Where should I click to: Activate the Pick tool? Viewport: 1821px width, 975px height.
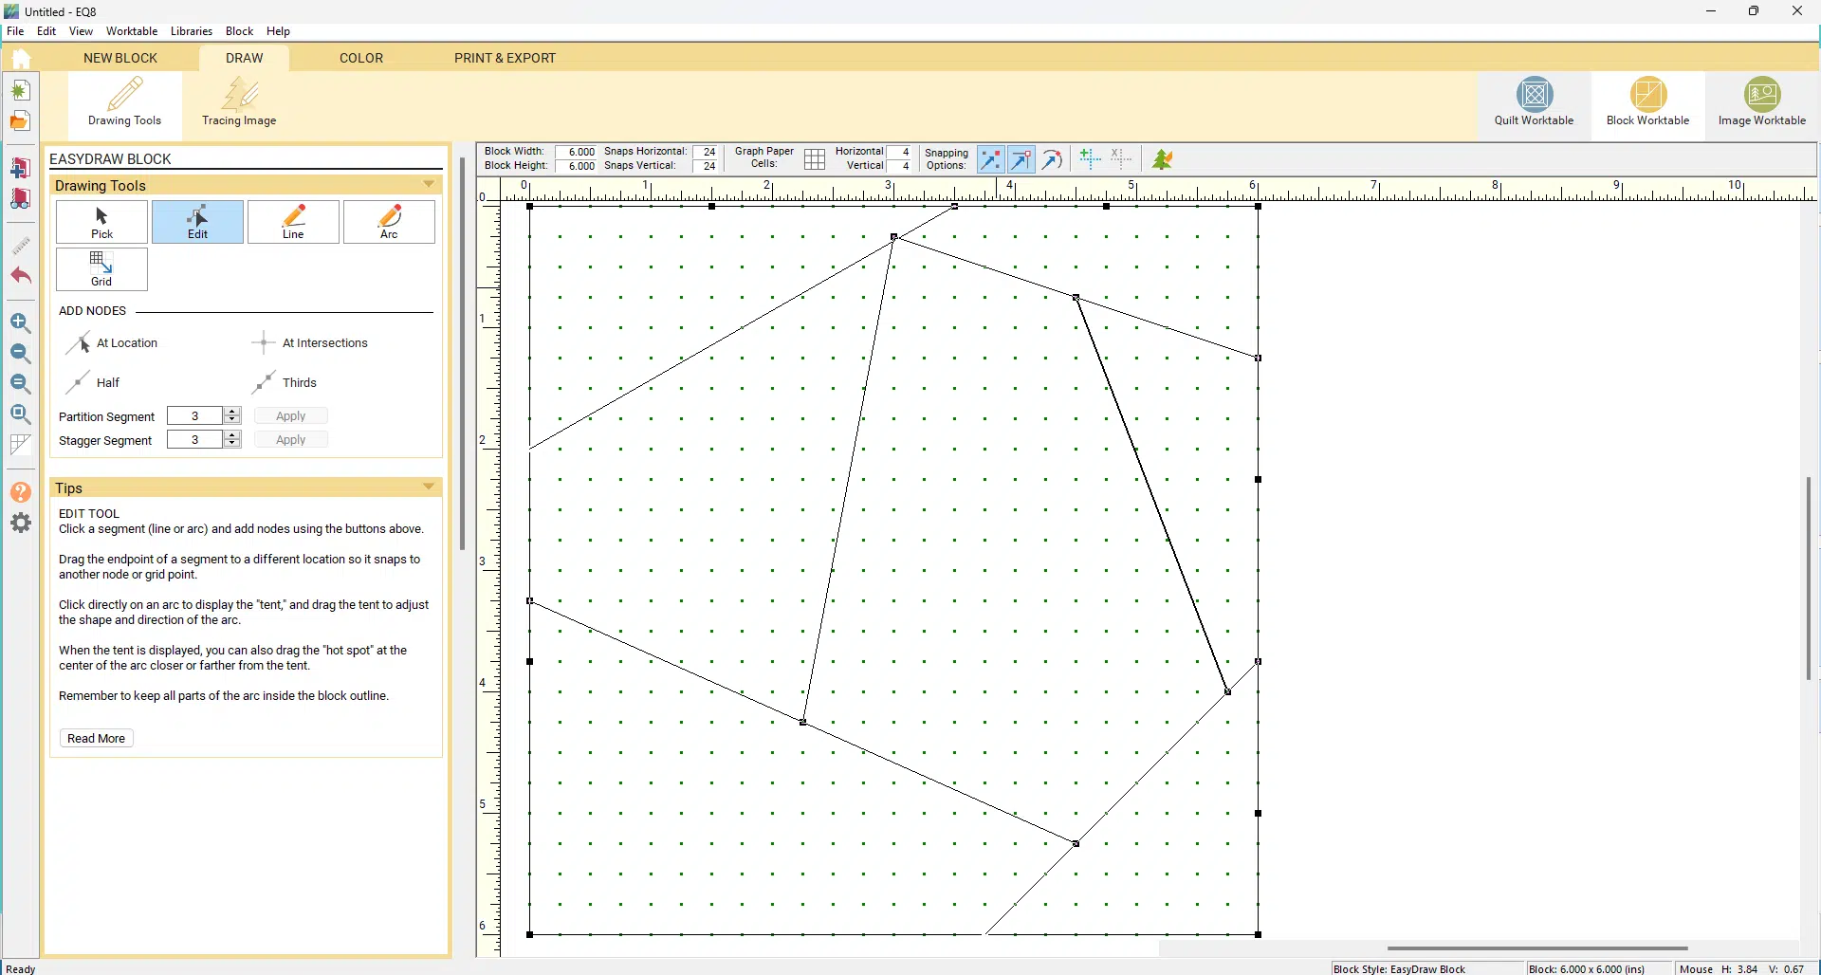tap(101, 222)
